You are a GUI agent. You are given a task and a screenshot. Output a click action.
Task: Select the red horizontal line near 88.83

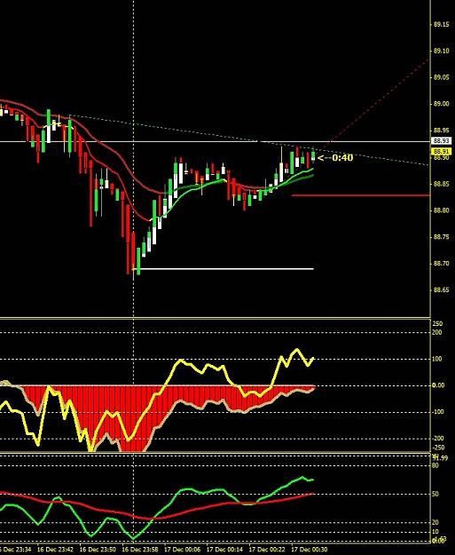click(x=361, y=195)
